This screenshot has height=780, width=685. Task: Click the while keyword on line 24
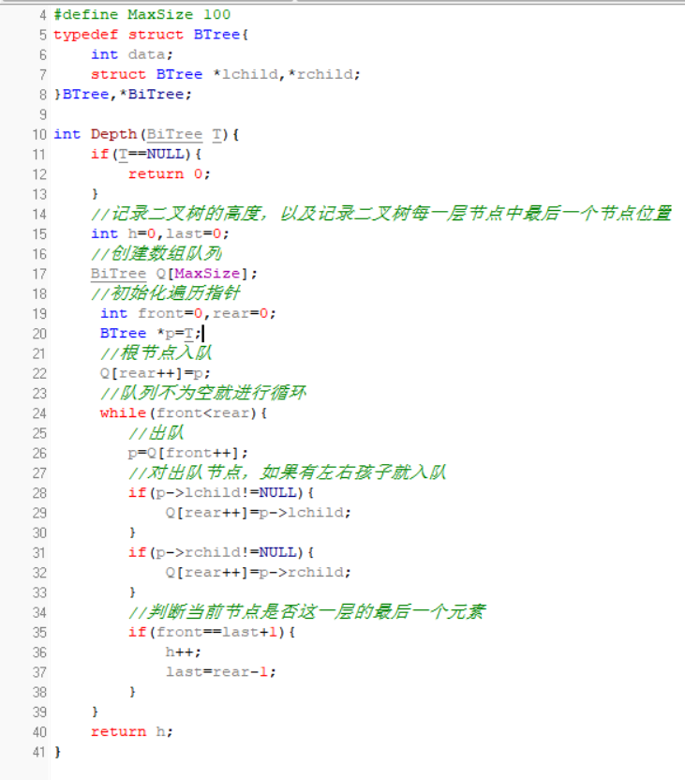click(123, 412)
